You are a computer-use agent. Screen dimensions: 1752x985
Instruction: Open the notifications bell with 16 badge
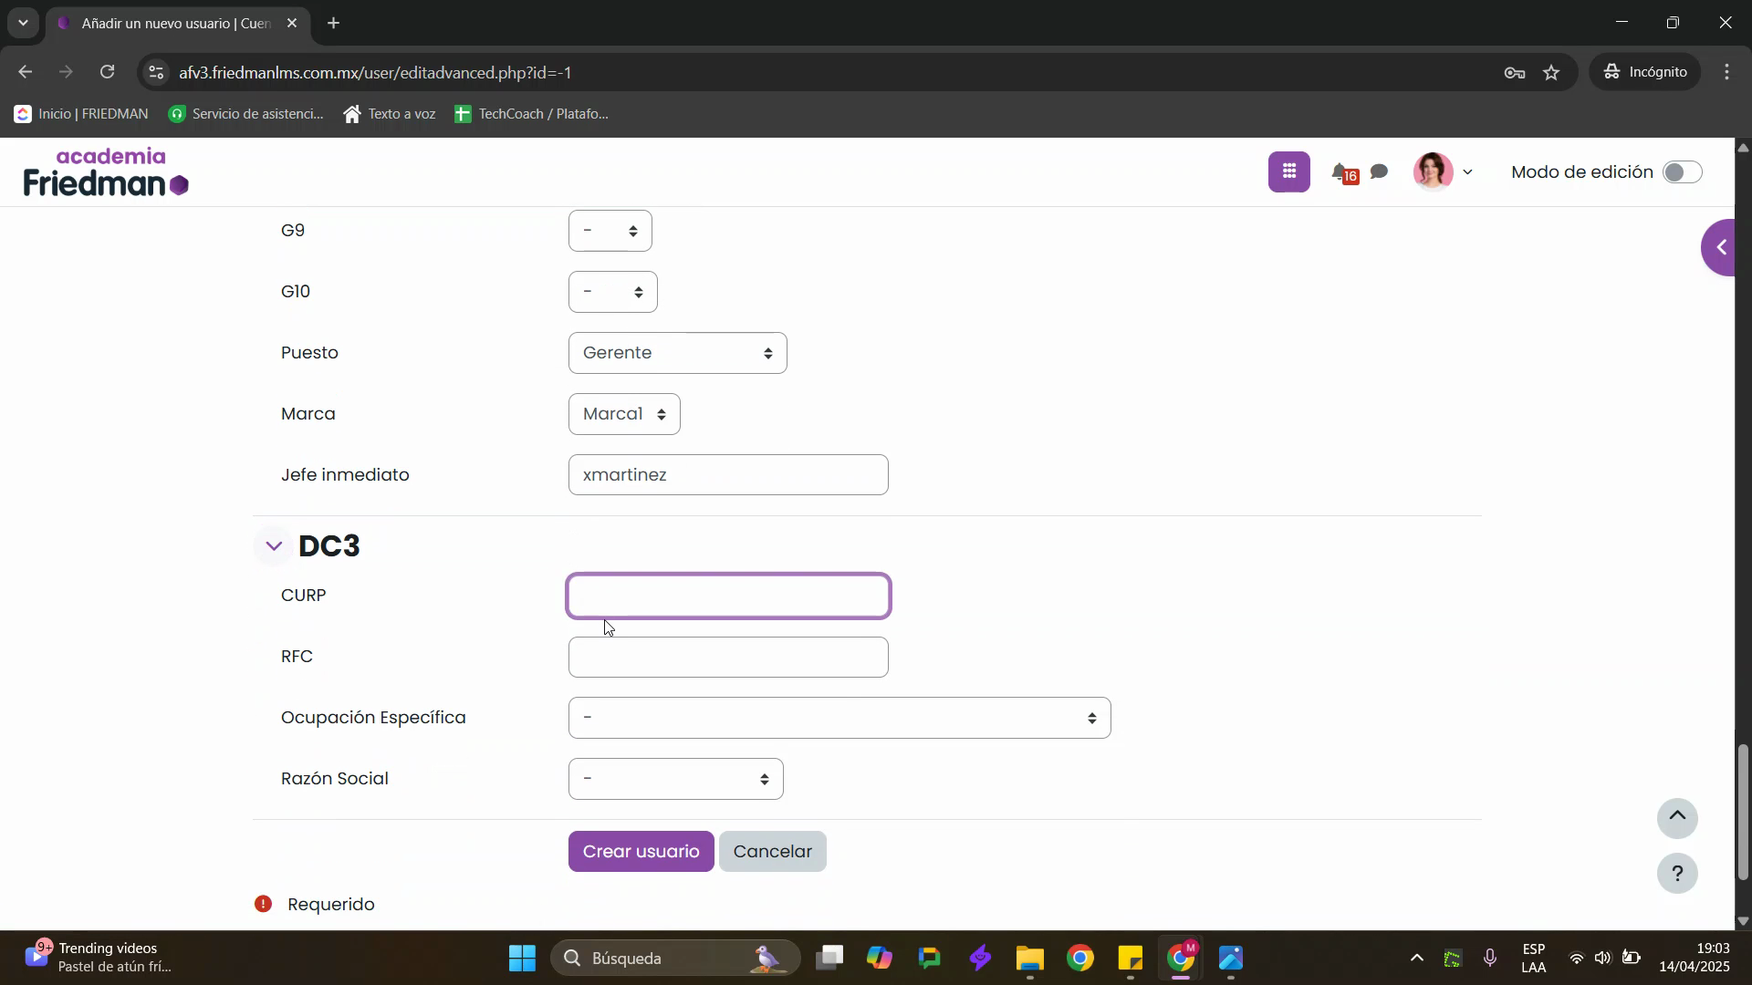[x=1342, y=172]
